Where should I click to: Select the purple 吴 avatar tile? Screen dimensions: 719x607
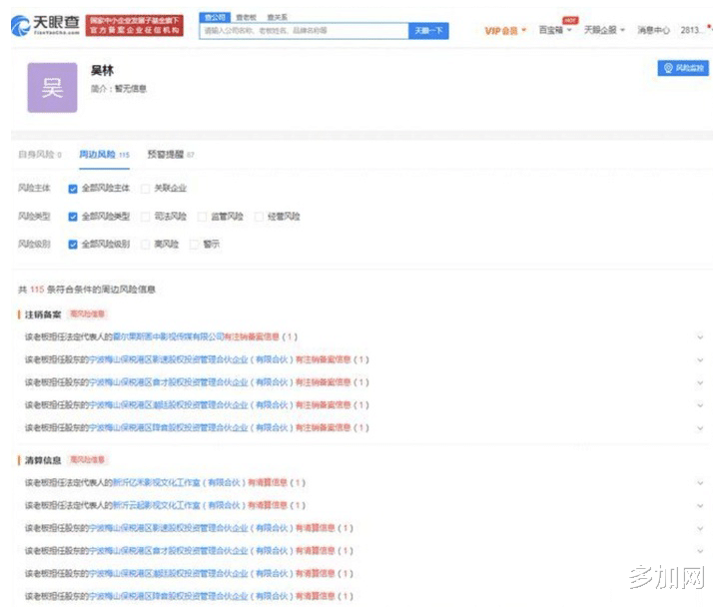click(52, 88)
